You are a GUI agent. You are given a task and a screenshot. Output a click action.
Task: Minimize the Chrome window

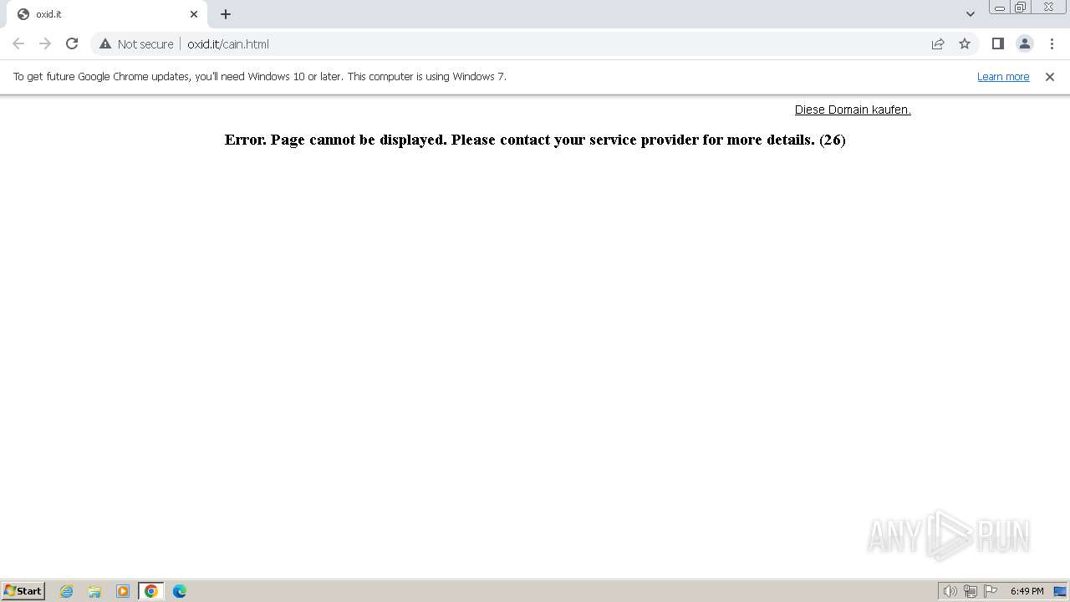(x=999, y=8)
